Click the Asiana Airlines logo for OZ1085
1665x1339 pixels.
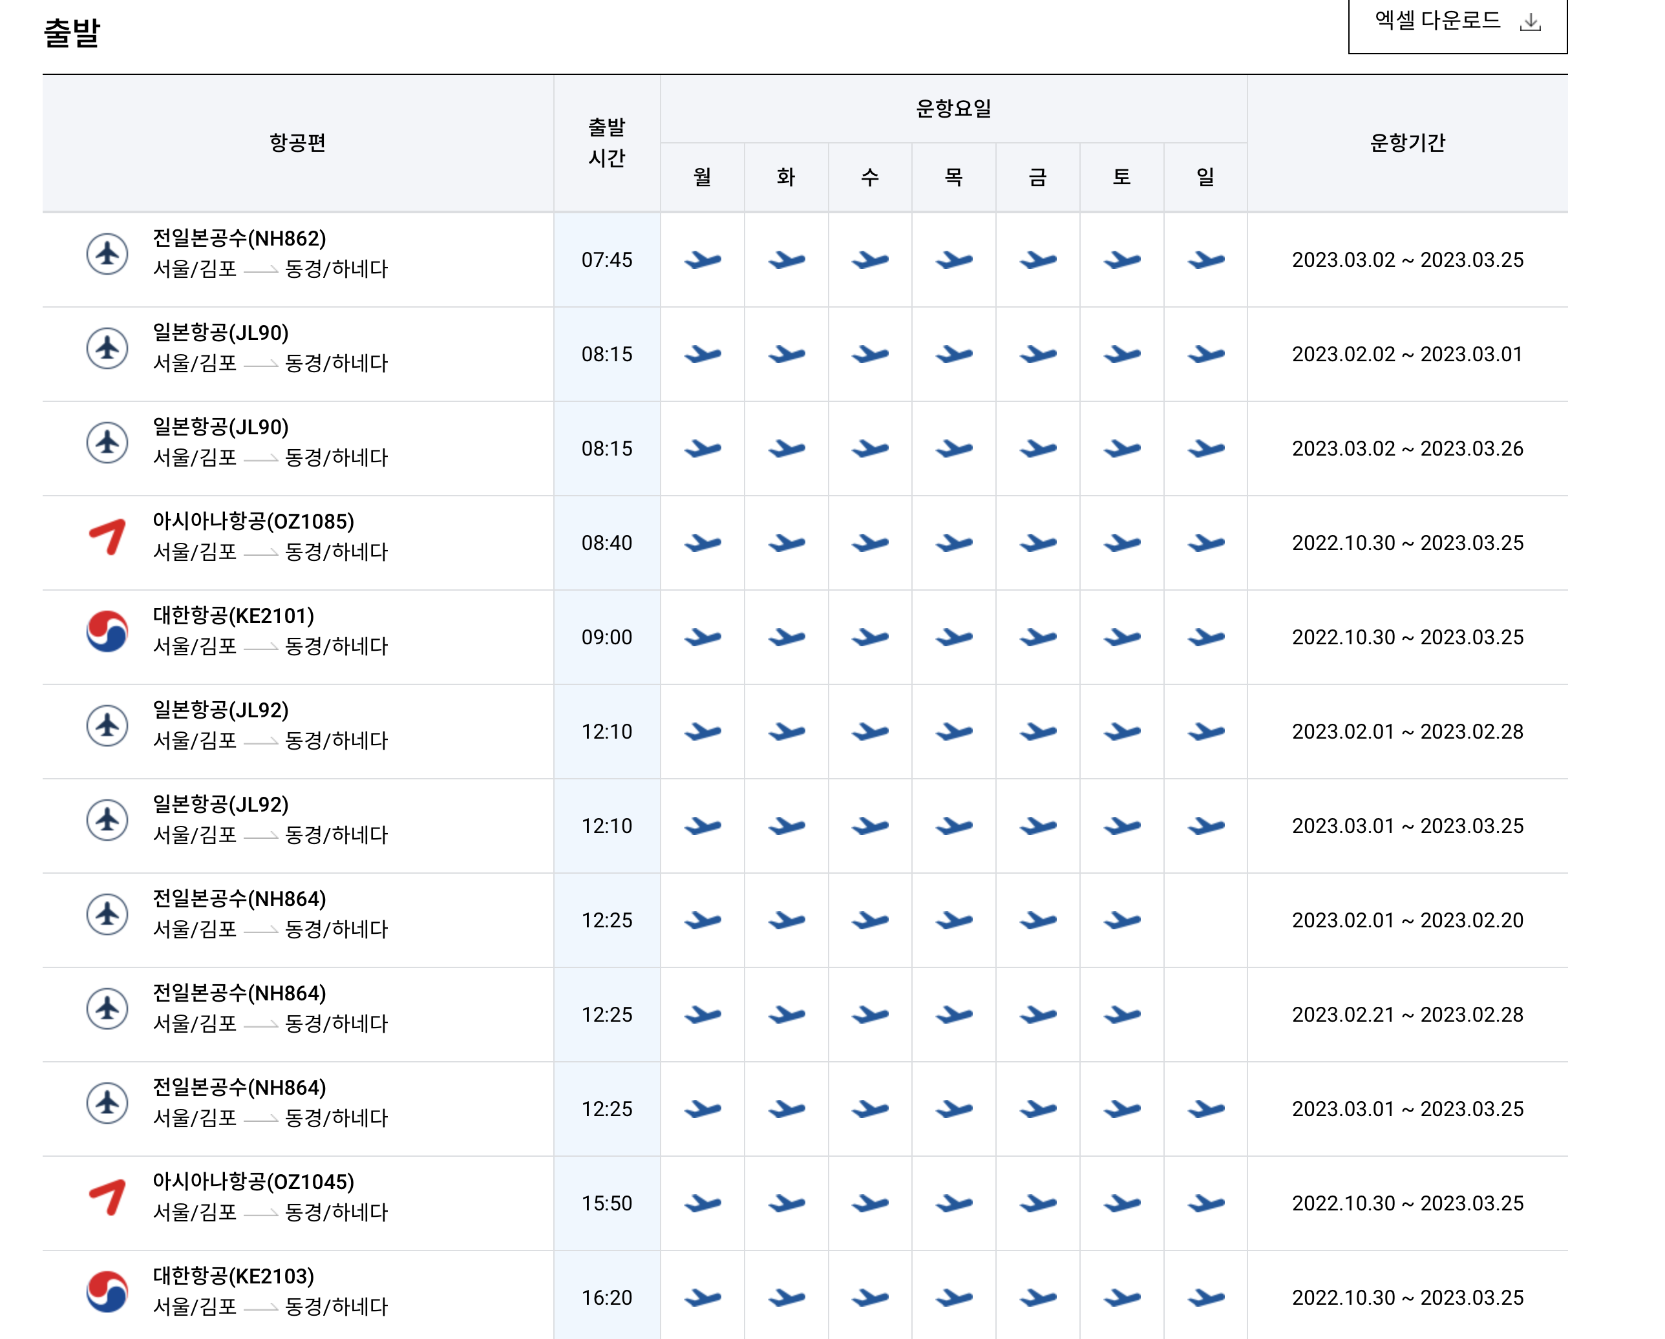pos(107,538)
